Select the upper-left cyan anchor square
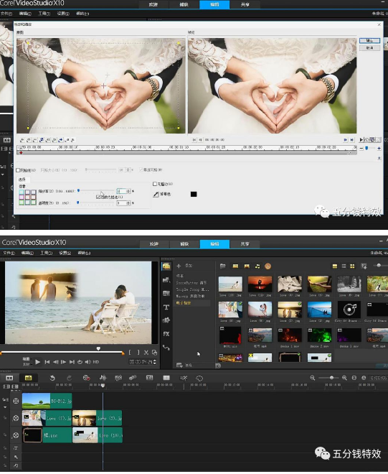 [22, 192]
